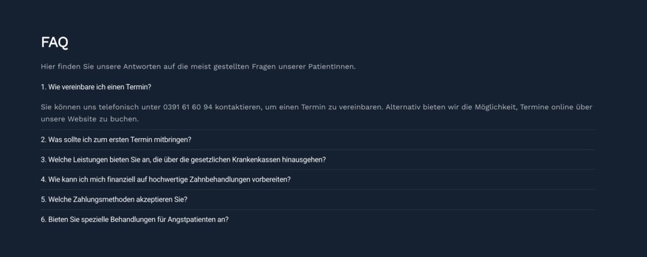This screenshot has width=647, height=257.
Task: Click the intro sentence "Hier finden Sie unsere Antworten"
Action: click(198, 67)
